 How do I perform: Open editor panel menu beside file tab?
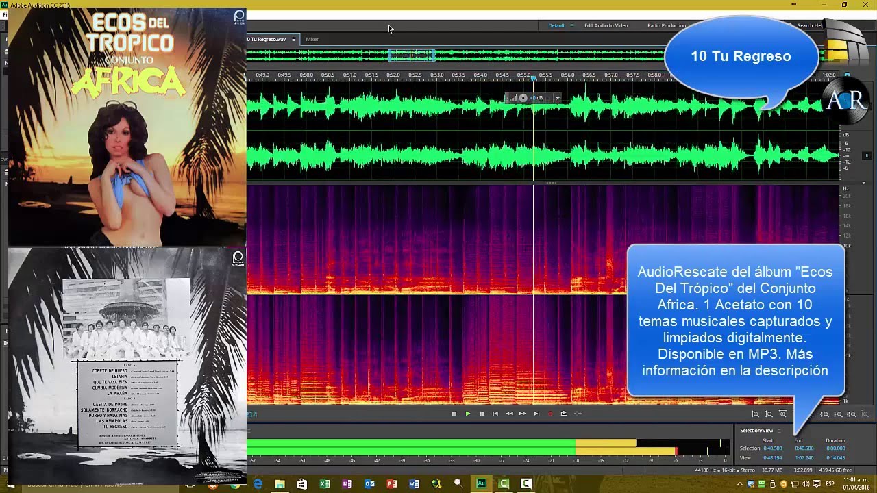(294, 39)
